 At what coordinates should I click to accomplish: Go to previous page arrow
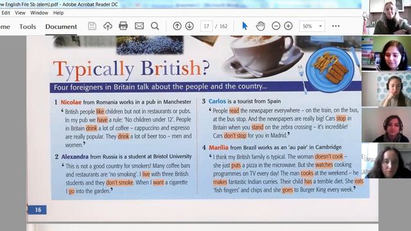[x=177, y=26]
